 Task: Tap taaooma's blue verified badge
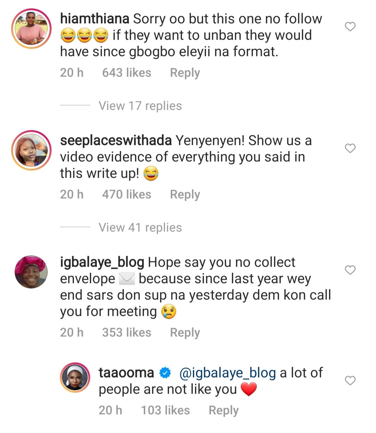tap(165, 373)
